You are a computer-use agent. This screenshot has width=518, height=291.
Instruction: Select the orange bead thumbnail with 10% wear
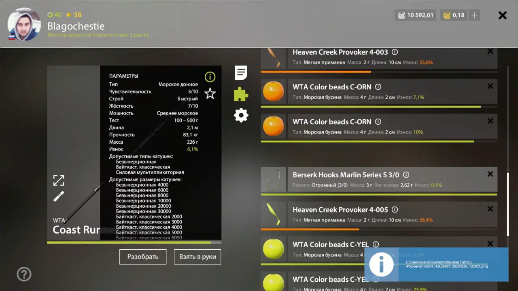(273, 126)
